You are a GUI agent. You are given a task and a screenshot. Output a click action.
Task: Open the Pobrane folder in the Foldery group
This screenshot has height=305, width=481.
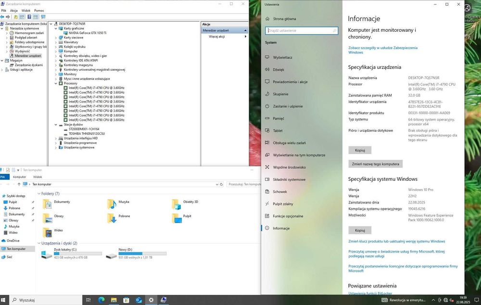(118, 218)
